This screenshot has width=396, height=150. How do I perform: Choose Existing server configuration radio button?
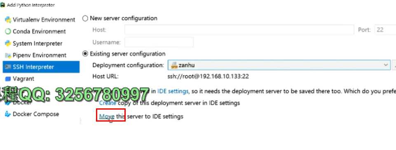click(x=85, y=54)
